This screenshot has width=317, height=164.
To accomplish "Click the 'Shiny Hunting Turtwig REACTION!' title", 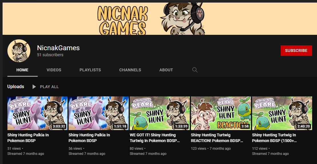I will click(217, 138).
